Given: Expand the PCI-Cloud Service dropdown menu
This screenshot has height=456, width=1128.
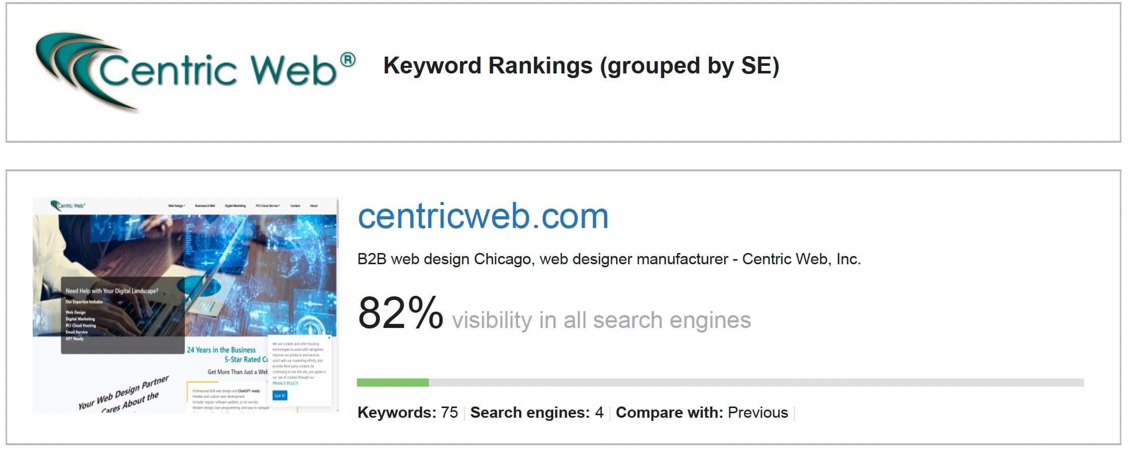Looking at the screenshot, I should pos(268,206).
